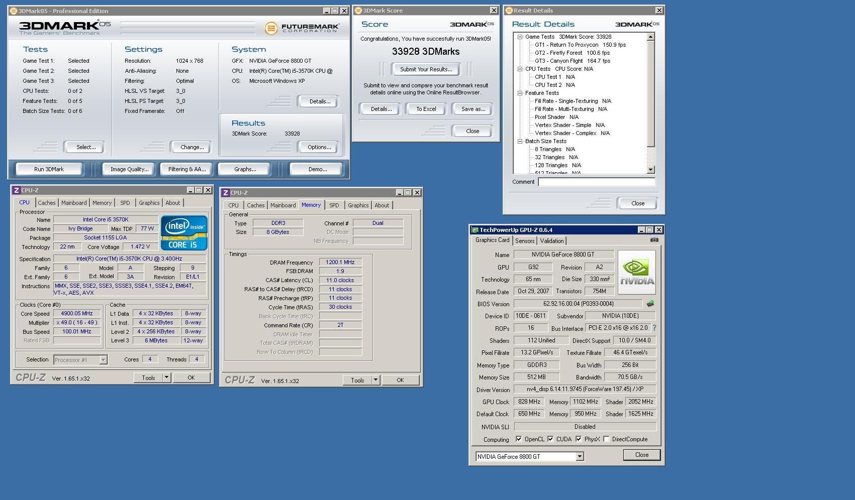Click Save as button in 3DMark Score
The image size is (855, 500).
[x=473, y=109]
